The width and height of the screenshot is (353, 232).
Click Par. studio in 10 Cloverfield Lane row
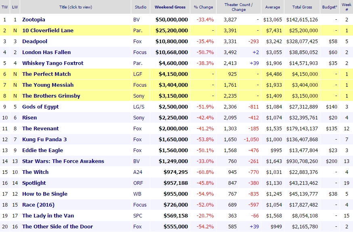click(x=138, y=30)
